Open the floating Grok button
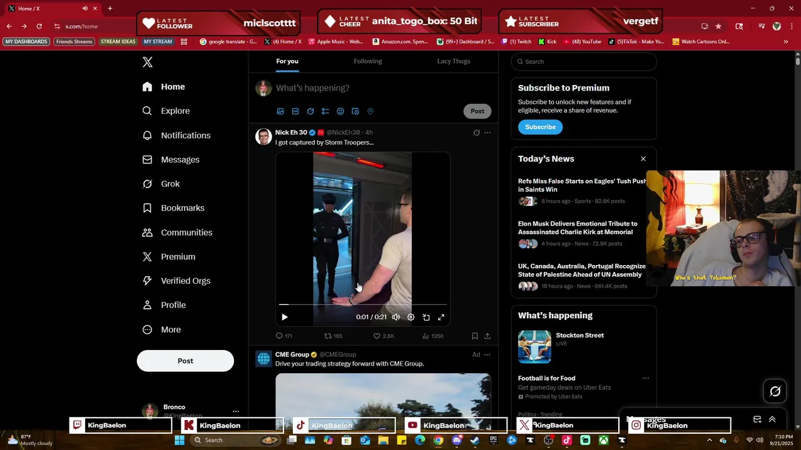Viewport: 801px width, 450px height. [x=775, y=391]
